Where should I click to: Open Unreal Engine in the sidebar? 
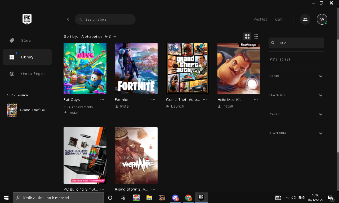pyautogui.click(x=27, y=74)
